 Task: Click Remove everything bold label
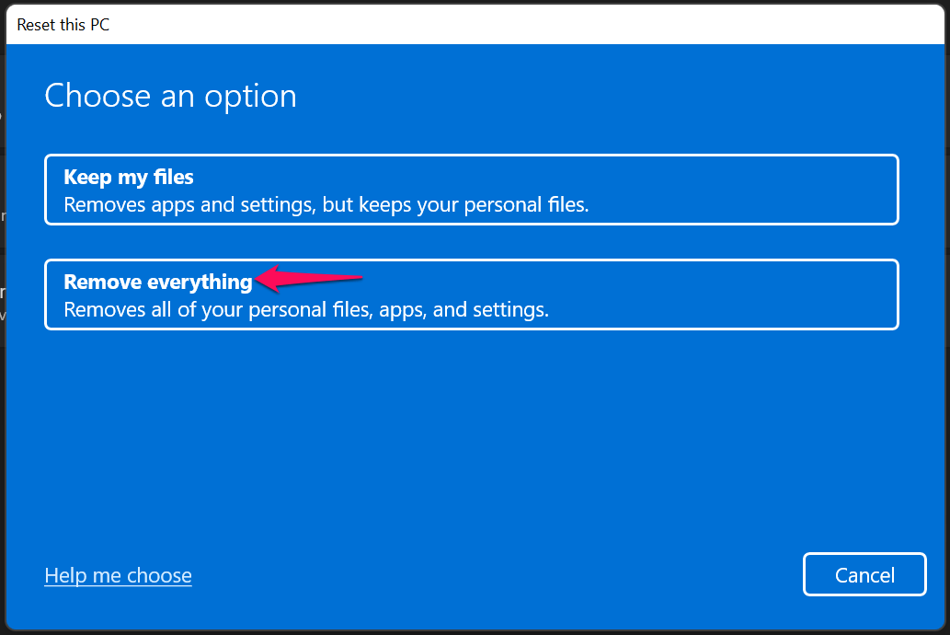(x=156, y=282)
